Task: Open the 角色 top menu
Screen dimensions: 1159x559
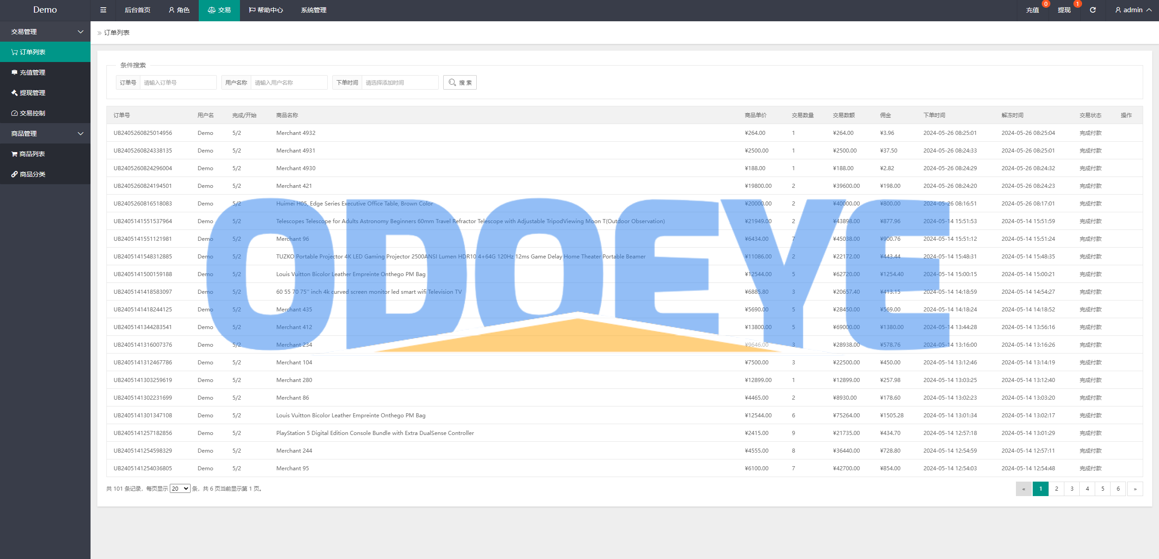Action: point(179,10)
